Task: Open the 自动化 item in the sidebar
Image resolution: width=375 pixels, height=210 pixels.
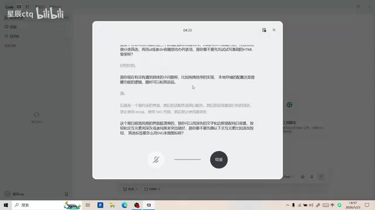Action: click(x=12, y=36)
